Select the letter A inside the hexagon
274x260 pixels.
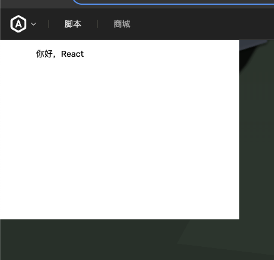19,24
